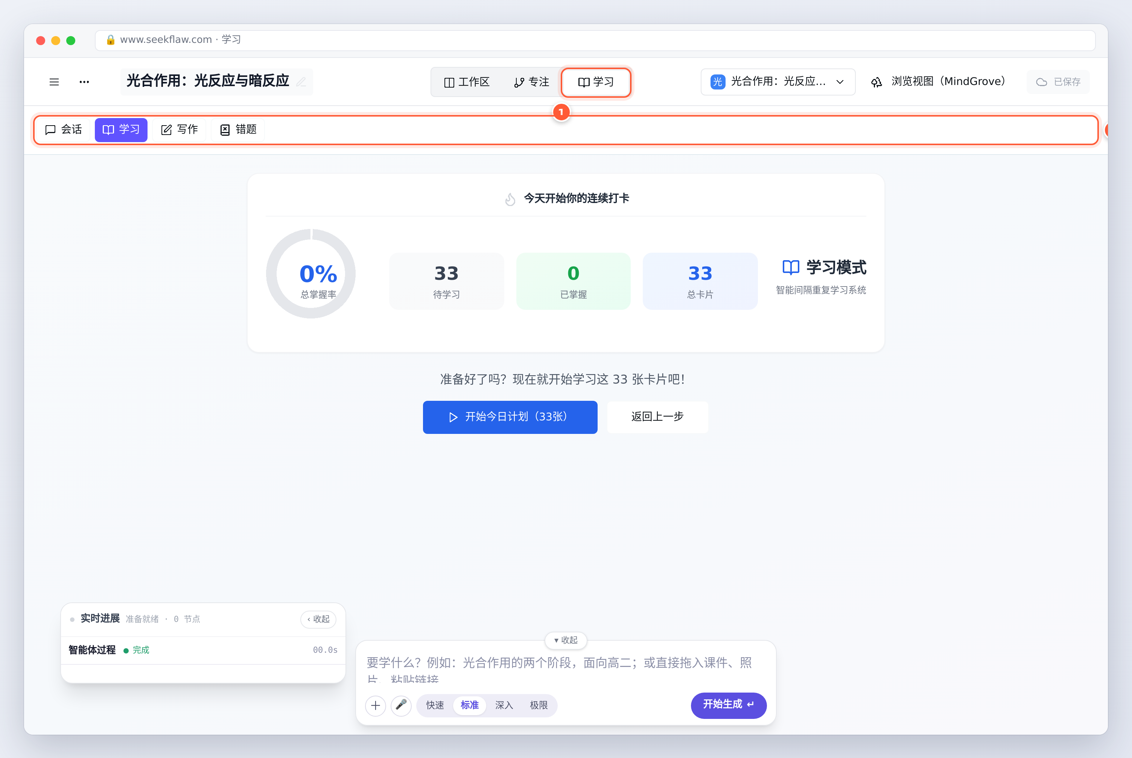This screenshot has height=758, width=1132.
Task: Select 快速 generation mode
Action: [x=435, y=705]
